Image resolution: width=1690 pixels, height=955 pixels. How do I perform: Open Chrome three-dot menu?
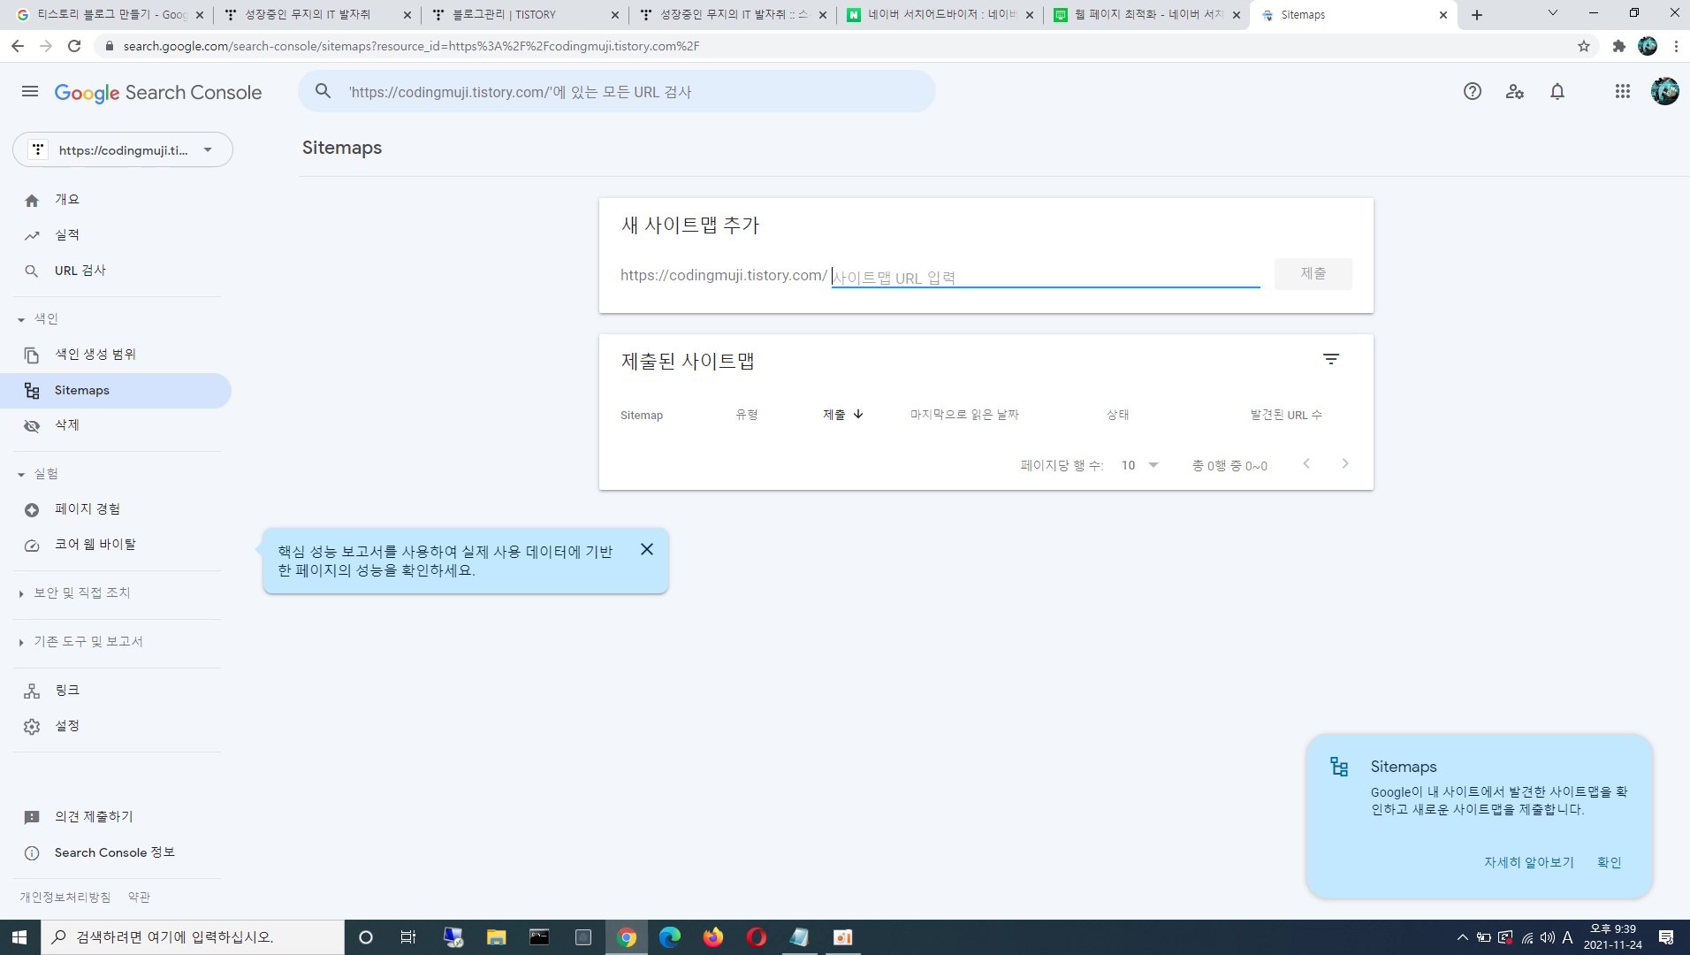[1676, 46]
